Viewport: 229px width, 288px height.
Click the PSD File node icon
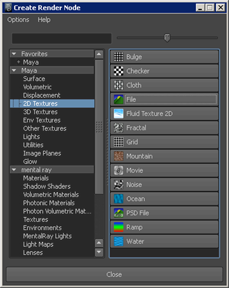click(x=119, y=213)
